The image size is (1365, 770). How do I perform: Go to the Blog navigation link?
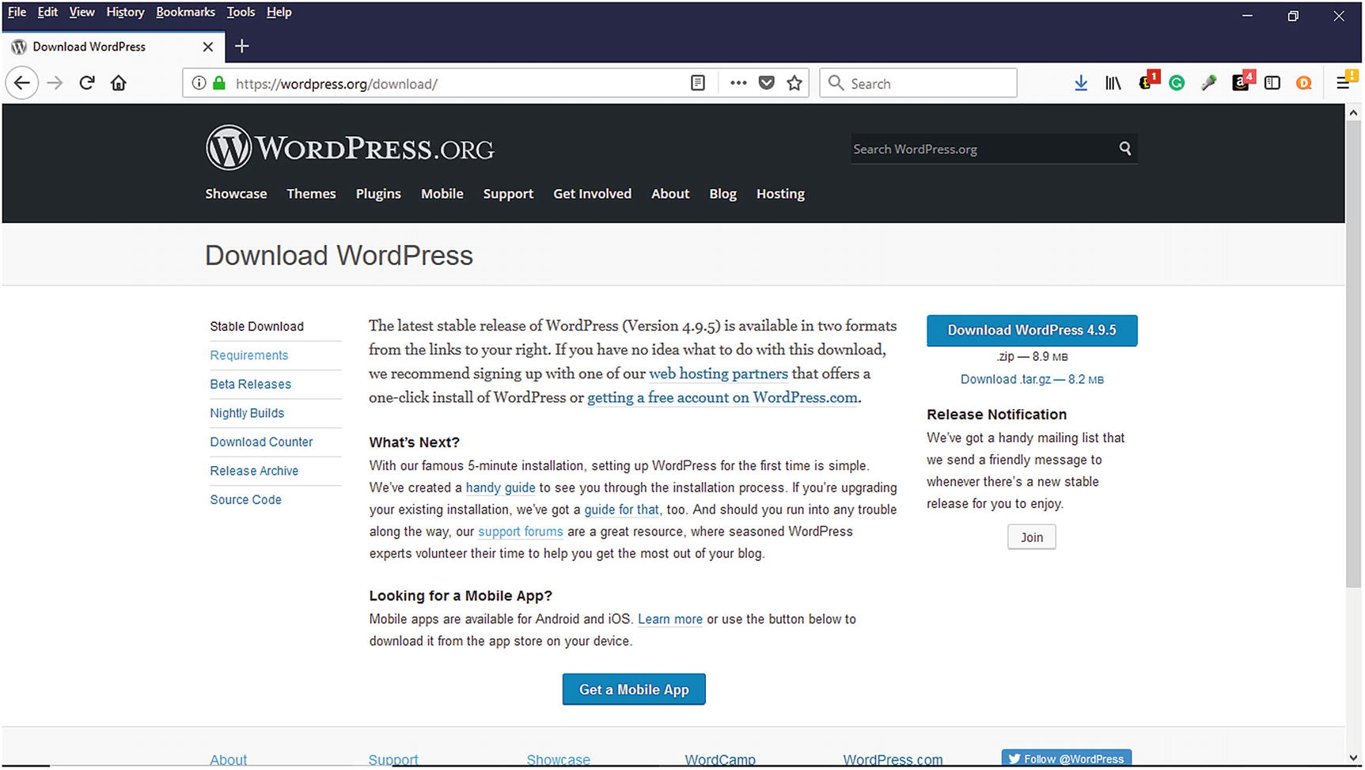[722, 194]
